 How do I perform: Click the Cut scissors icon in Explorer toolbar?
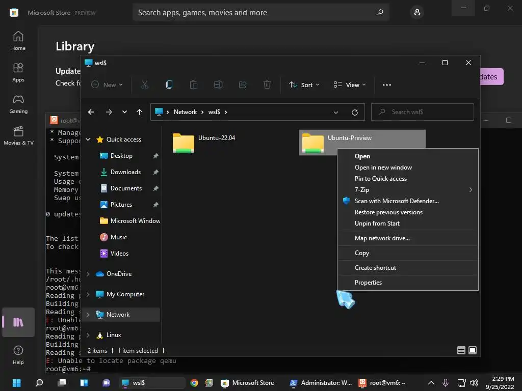[144, 85]
